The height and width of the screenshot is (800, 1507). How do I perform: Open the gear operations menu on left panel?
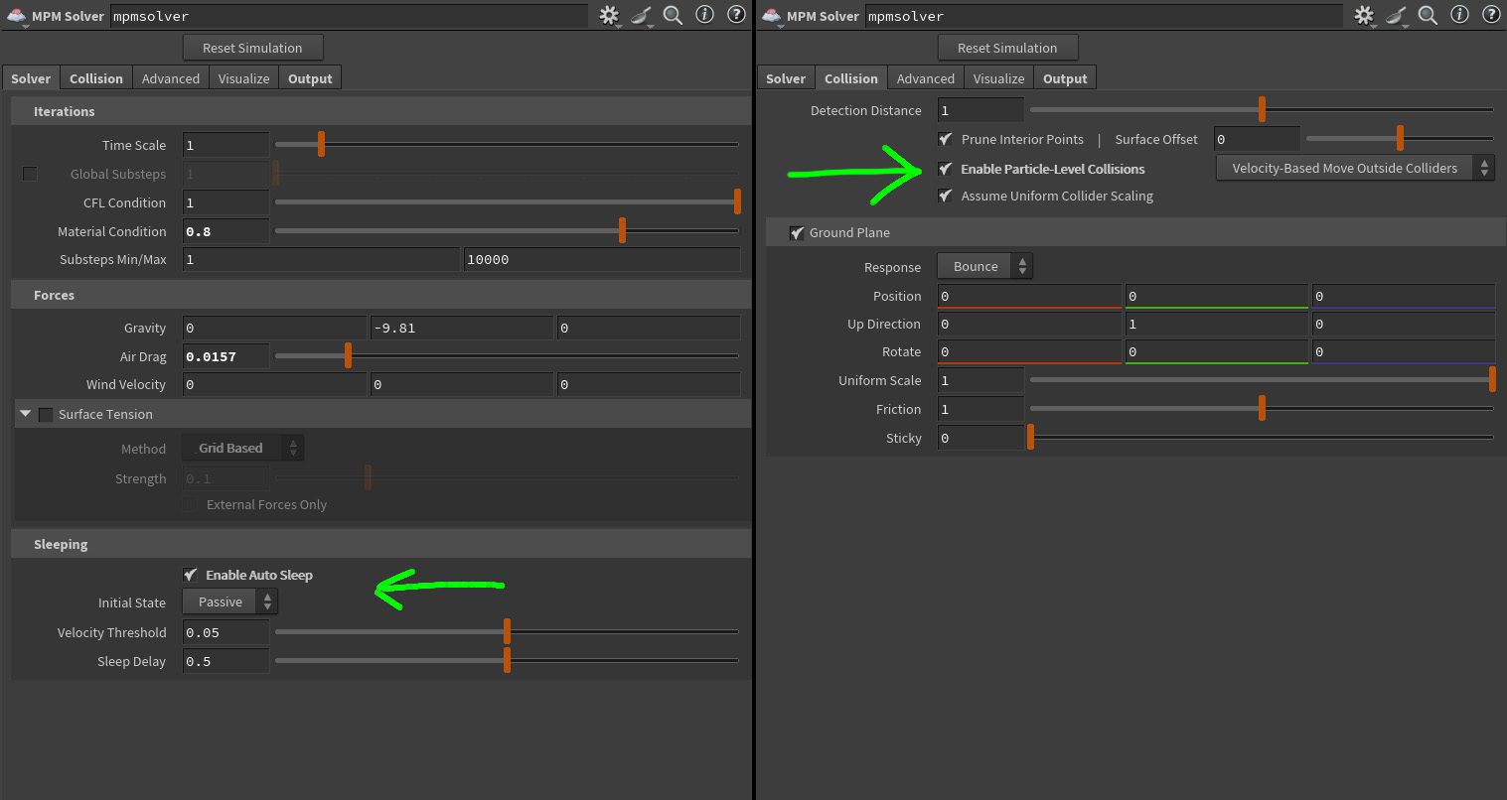609,15
